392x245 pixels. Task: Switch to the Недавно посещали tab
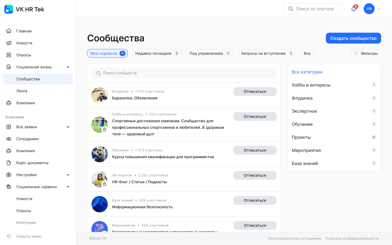pos(157,53)
